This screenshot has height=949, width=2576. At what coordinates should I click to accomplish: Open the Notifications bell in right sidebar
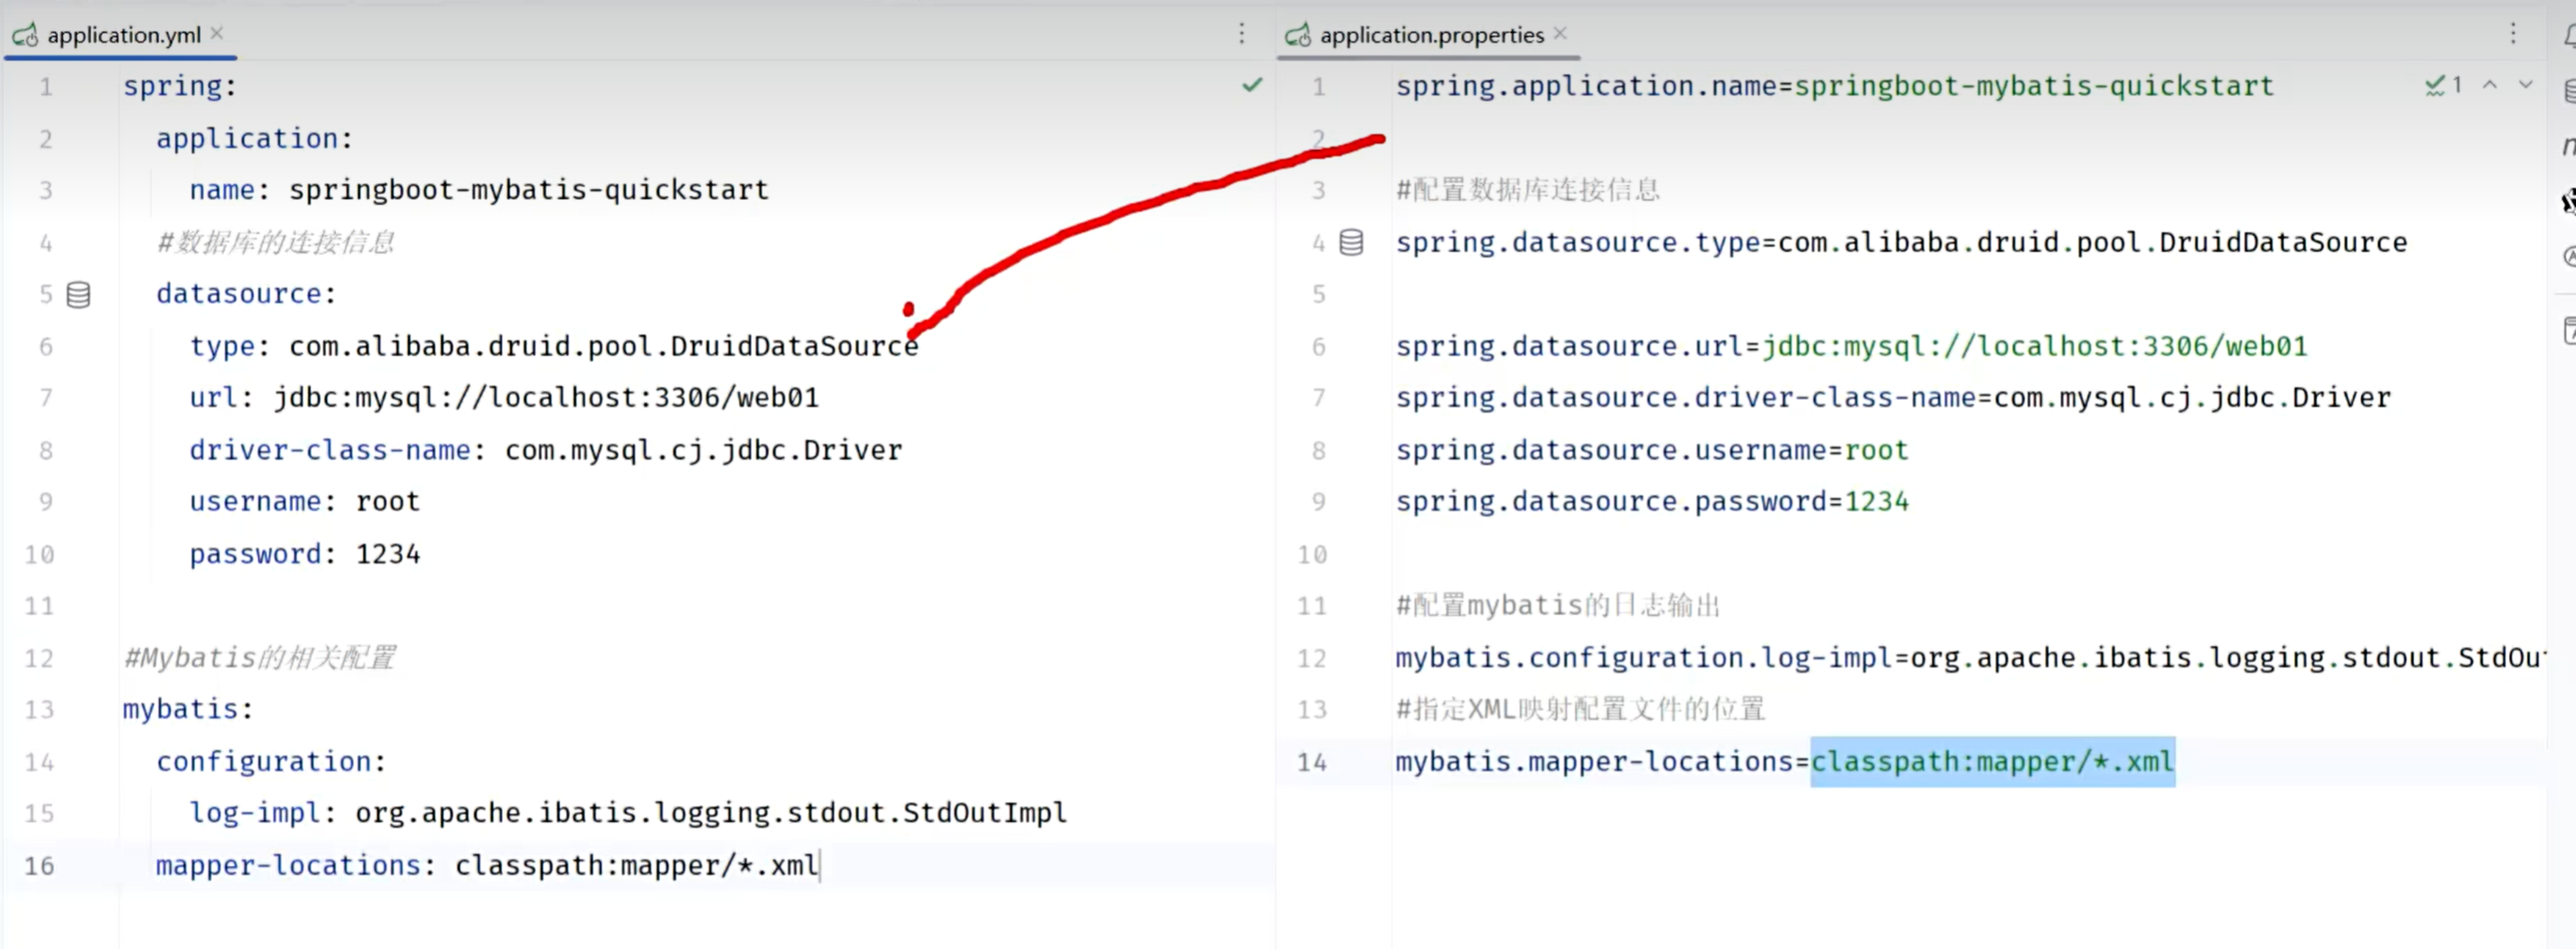click(2568, 35)
